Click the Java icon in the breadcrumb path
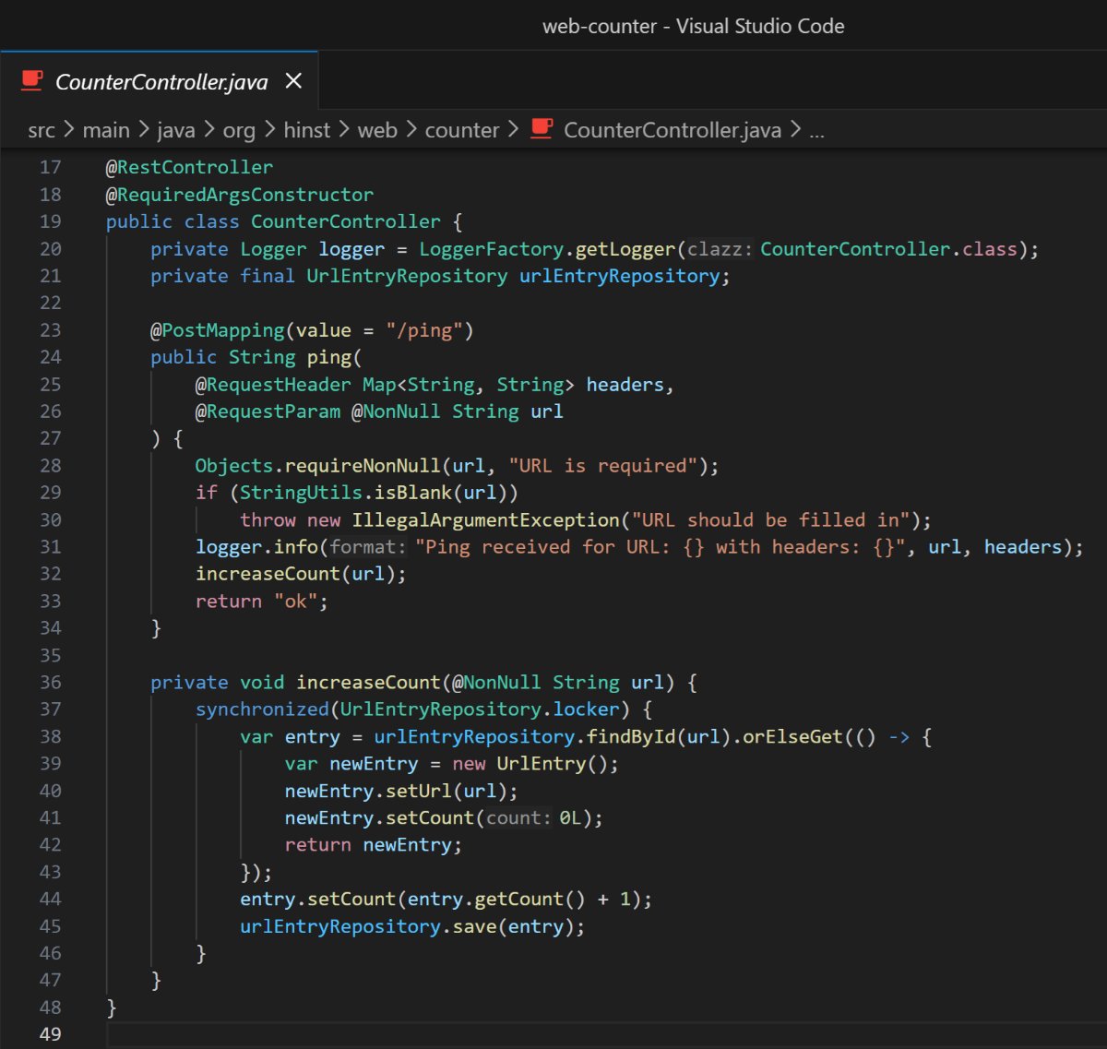The height and width of the screenshot is (1049, 1107). [542, 129]
